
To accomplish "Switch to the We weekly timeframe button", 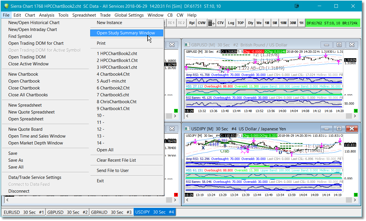I will tap(259, 23).
